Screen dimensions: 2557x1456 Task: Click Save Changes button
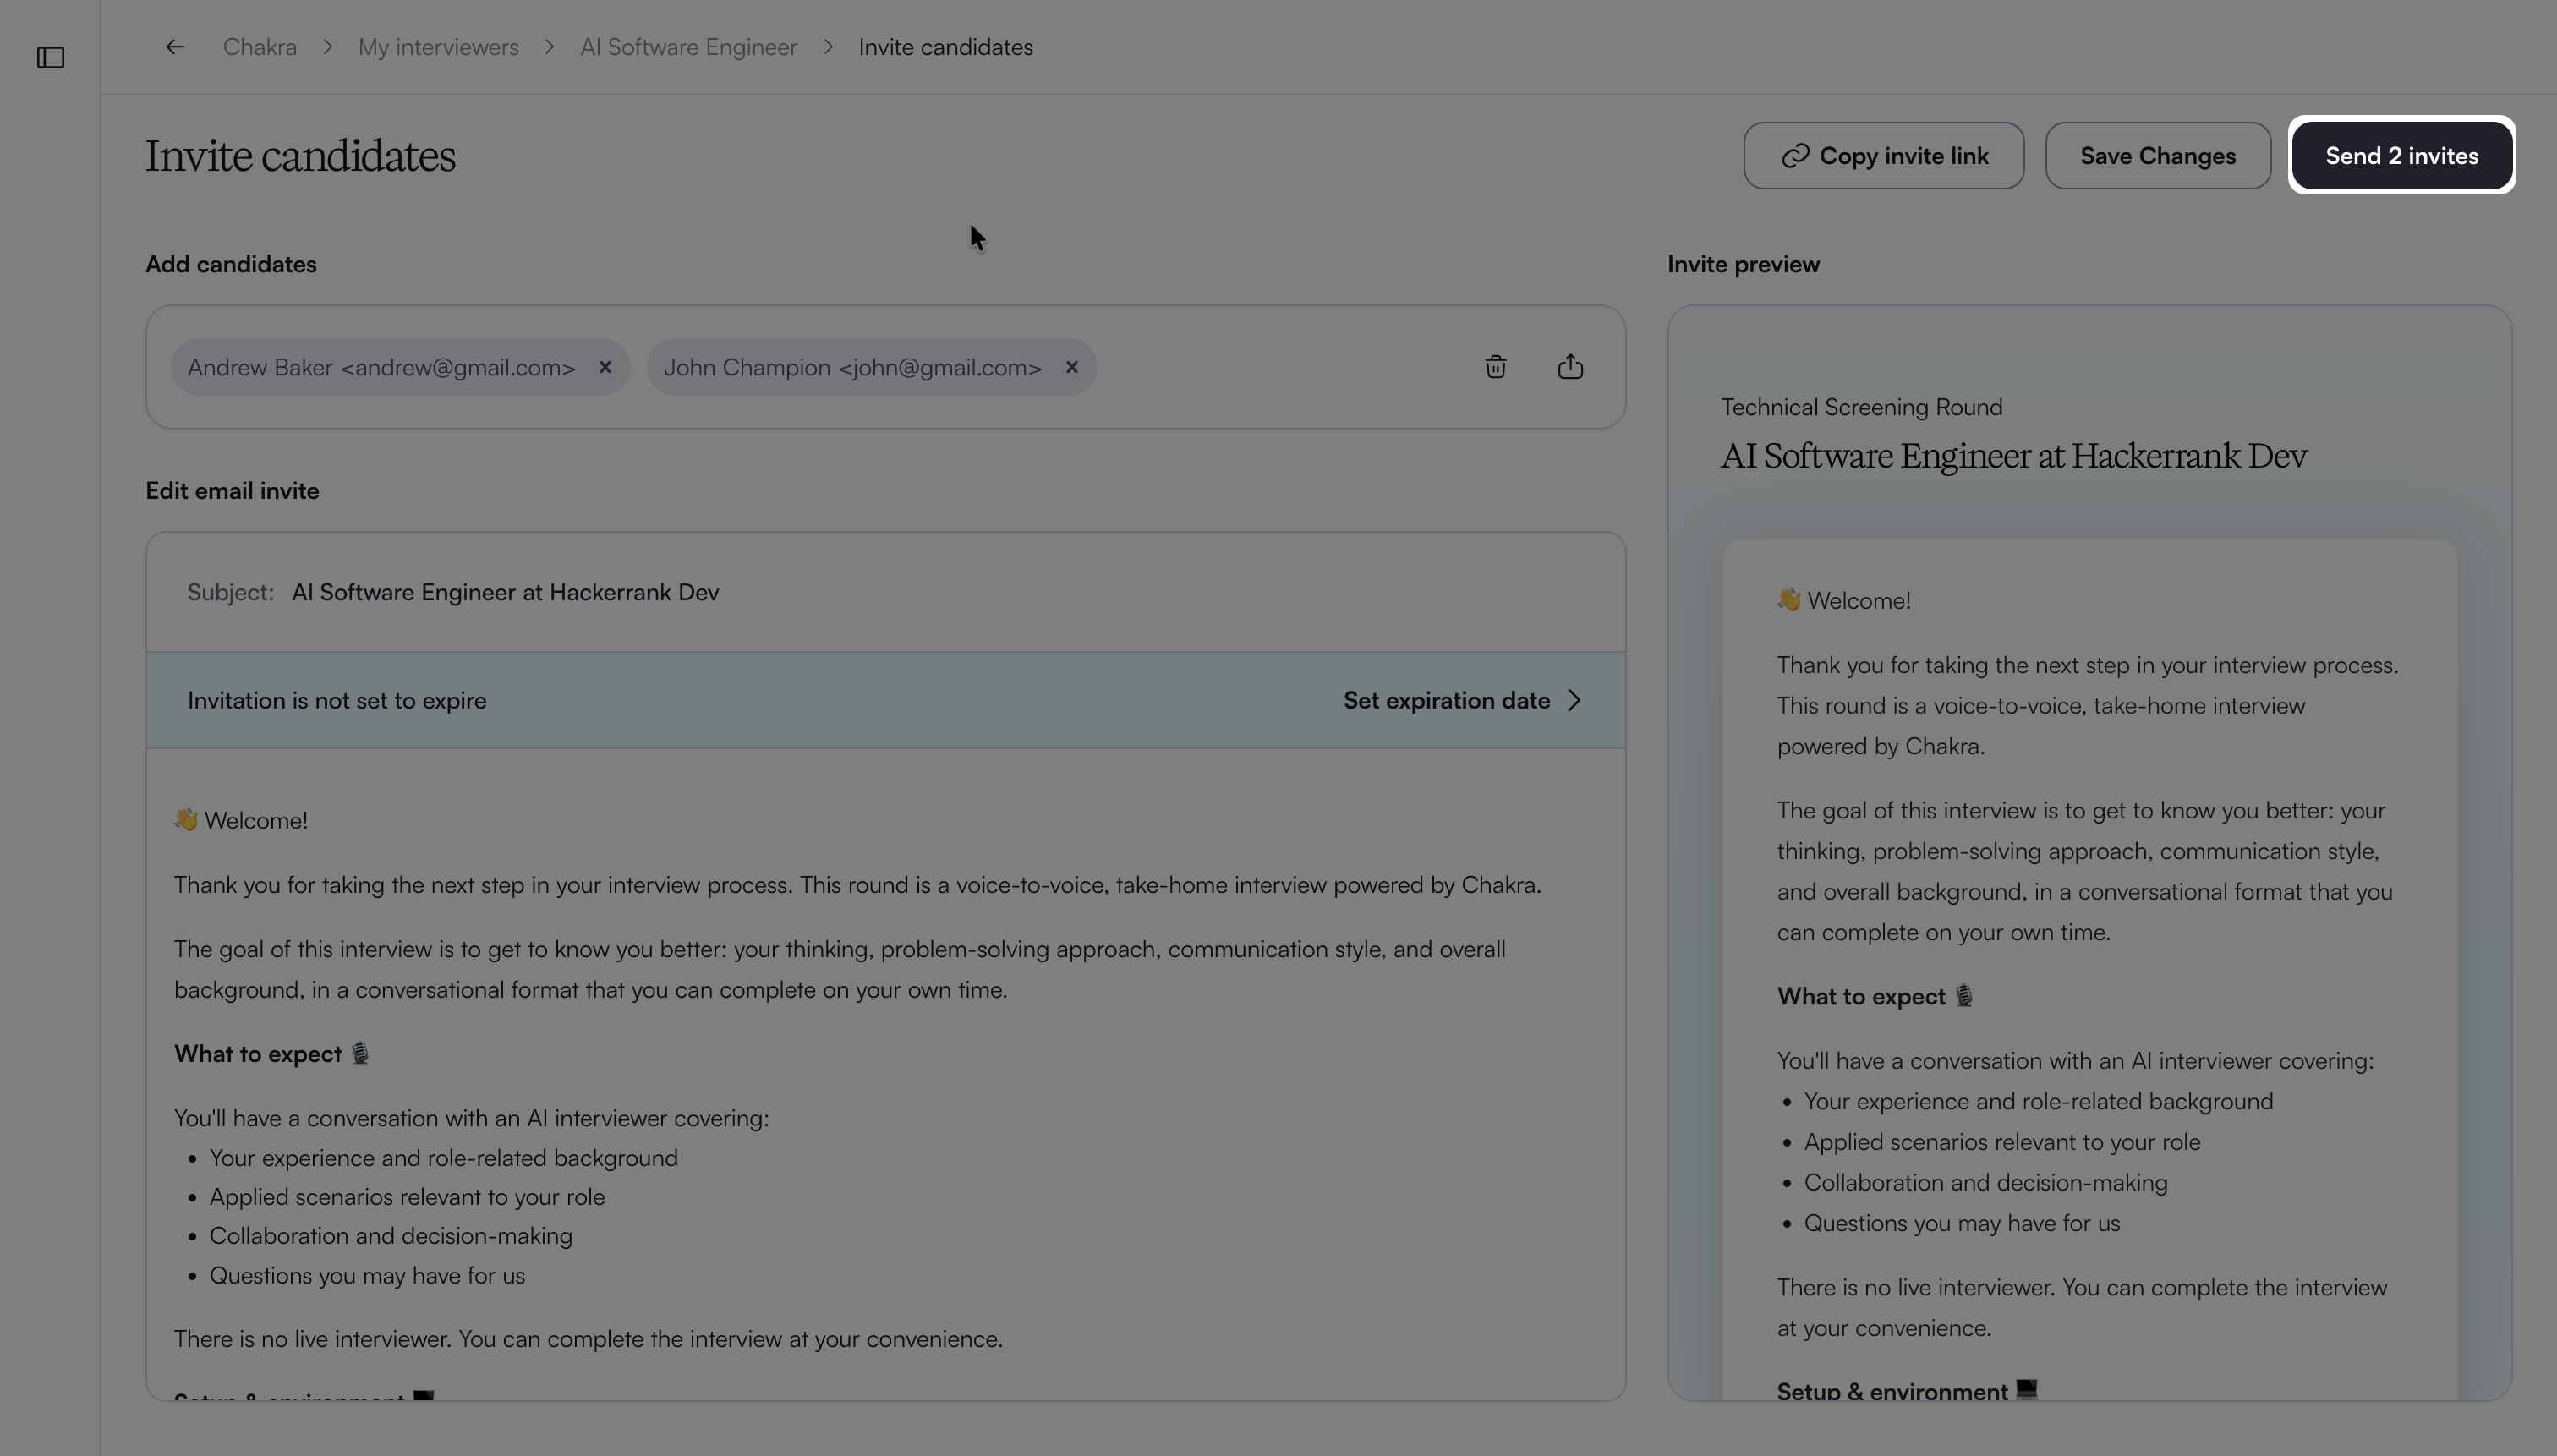click(2157, 156)
